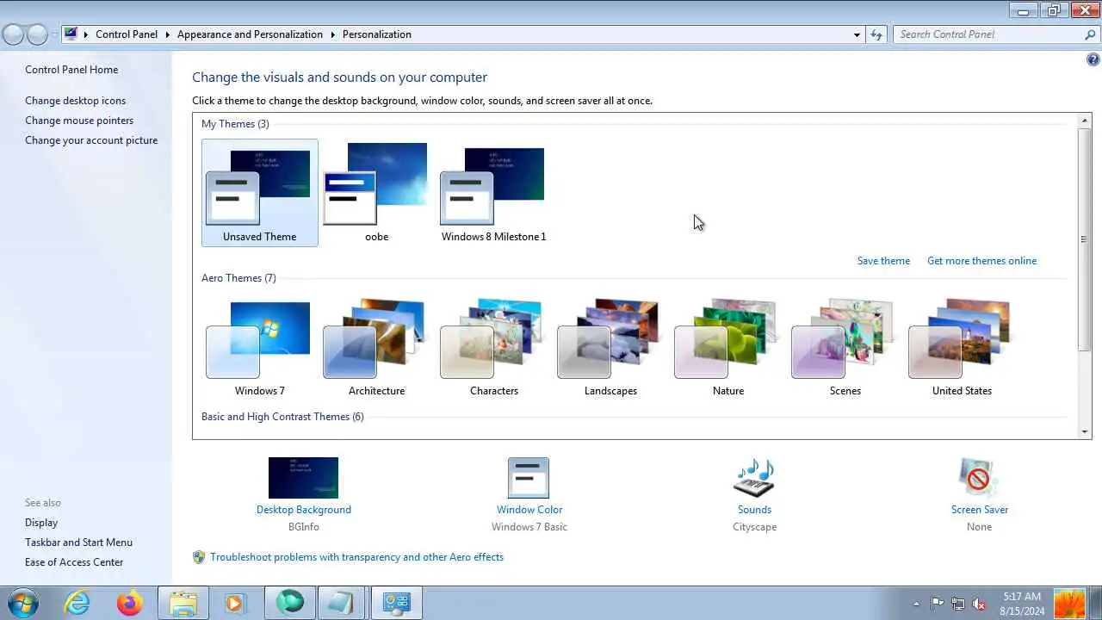Open the clock showing 5:17 AM
Image resolution: width=1102 pixels, height=620 pixels.
coord(1021,604)
